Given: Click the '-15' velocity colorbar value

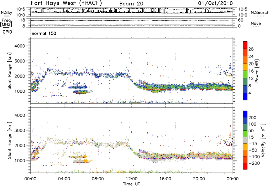Looking at the screenshot, I should [x=253, y=143].
